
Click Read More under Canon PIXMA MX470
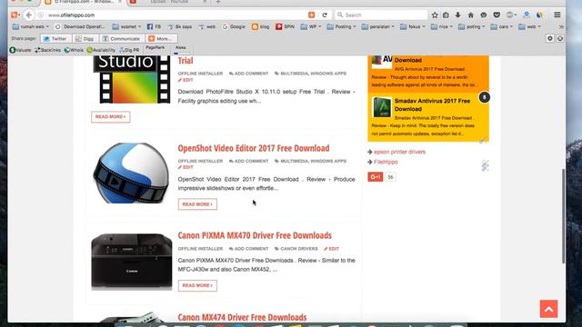pyautogui.click(x=197, y=285)
